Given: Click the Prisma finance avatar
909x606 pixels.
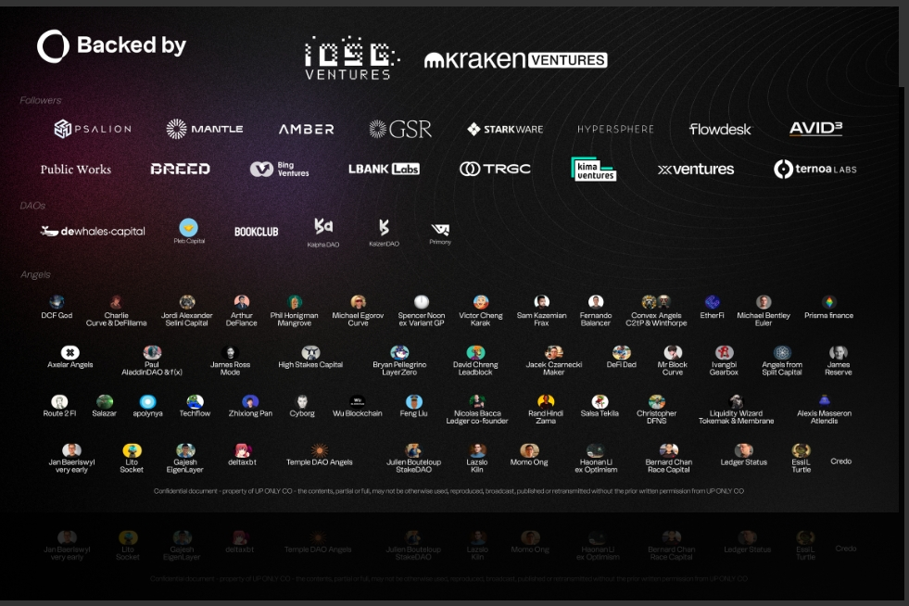Looking at the screenshot, I should pos(829,301).
